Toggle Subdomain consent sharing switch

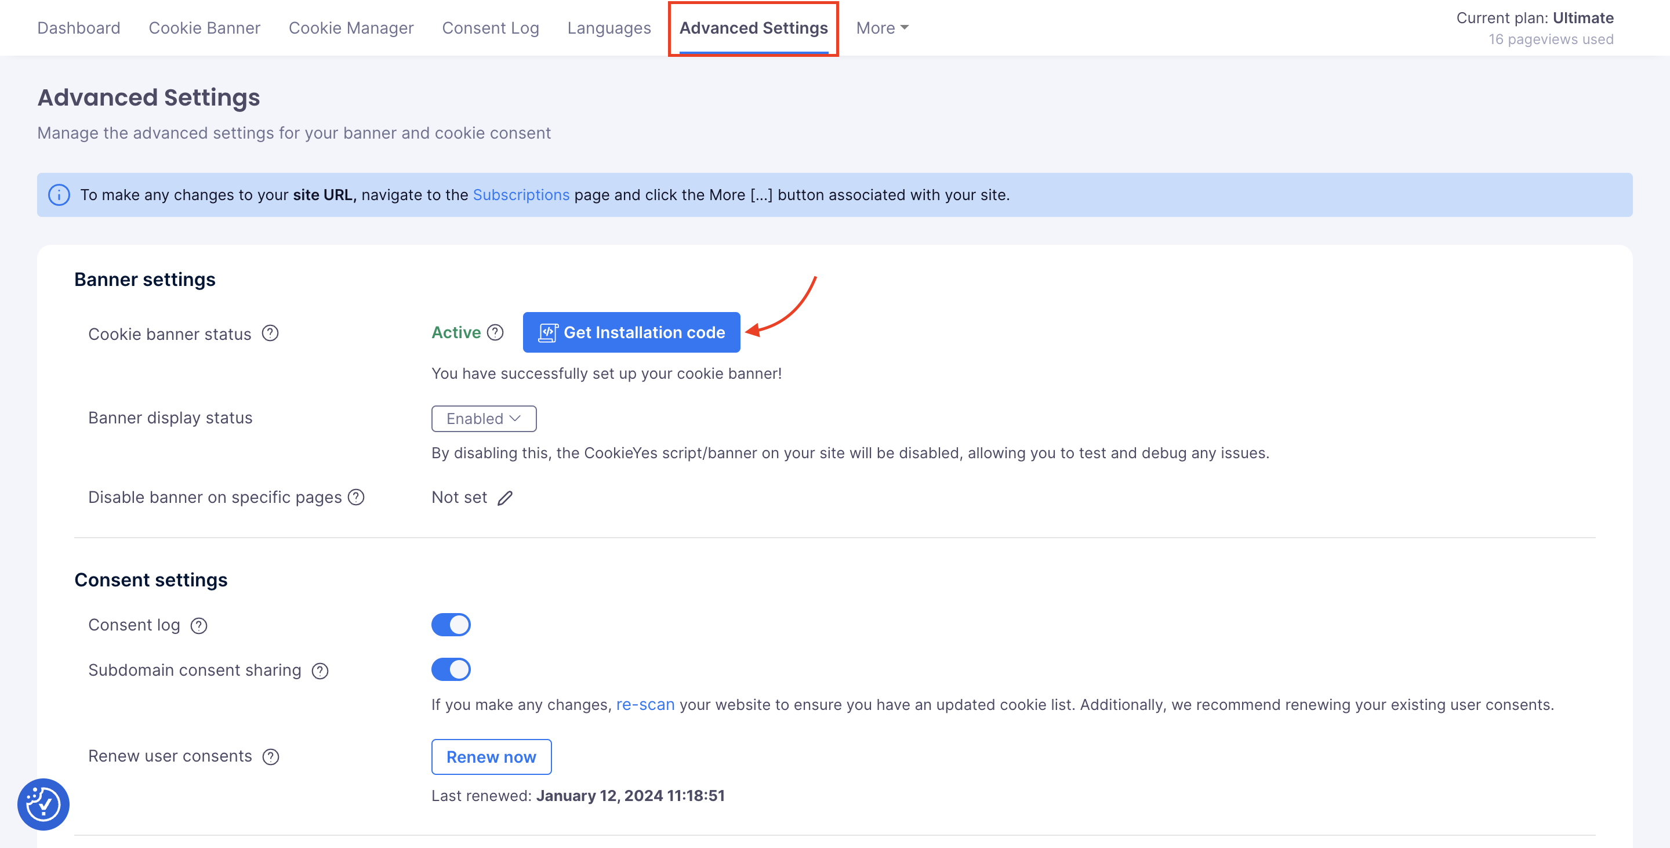click(x=451, y=670)
